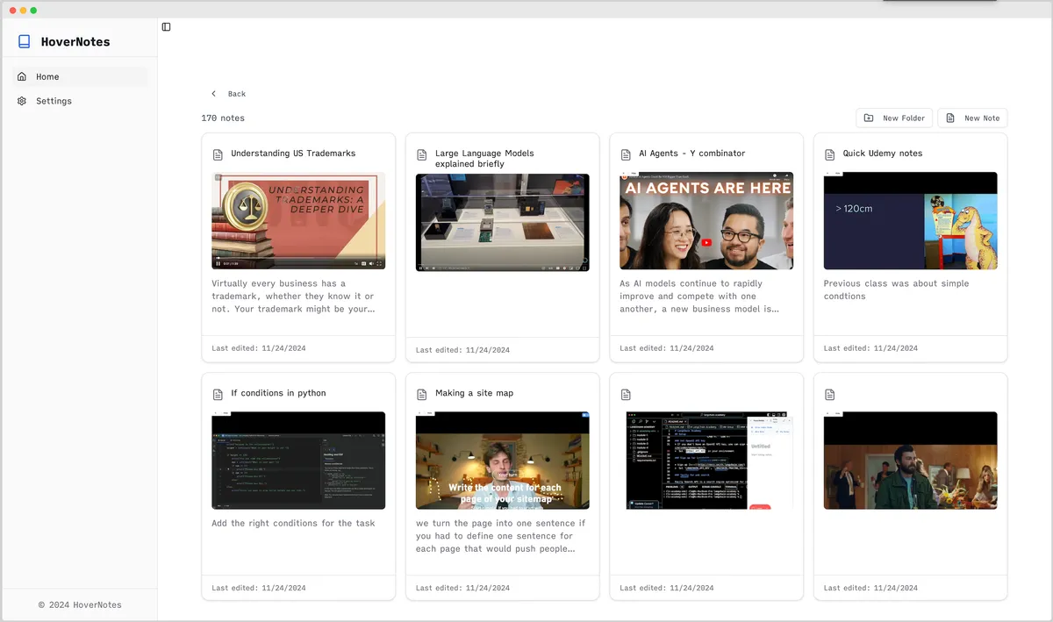This screenshot has height=622, width=1053.
Task: Click the play/pause control on Trademarks thumbnail
Action: [218, 263]
